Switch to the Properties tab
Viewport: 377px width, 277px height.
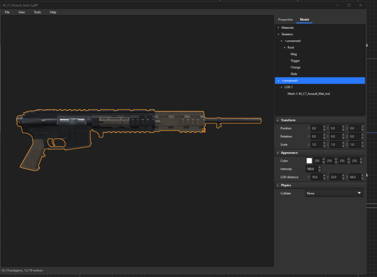coord(285,20)
